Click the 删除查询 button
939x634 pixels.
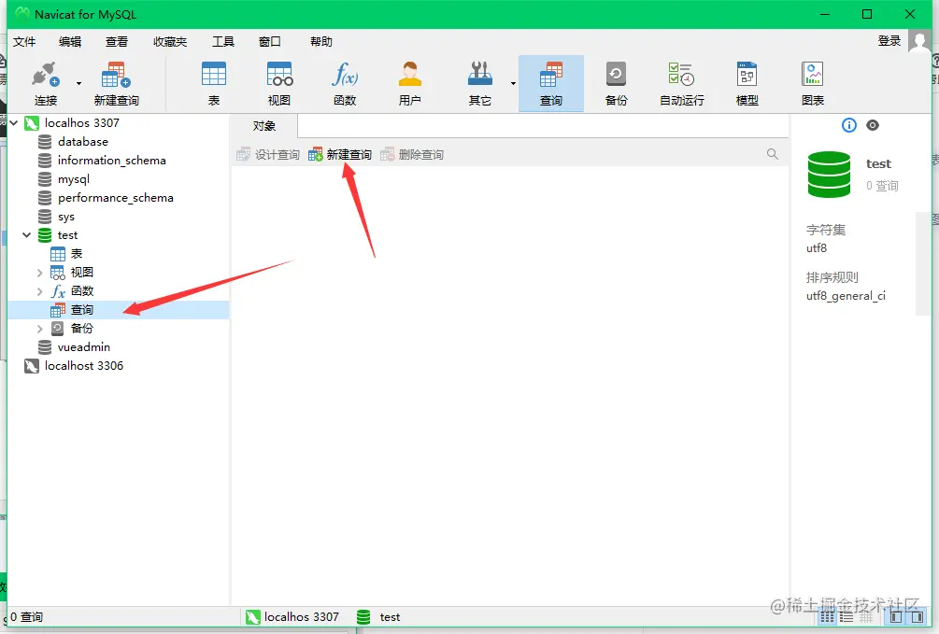pos(412,154)
